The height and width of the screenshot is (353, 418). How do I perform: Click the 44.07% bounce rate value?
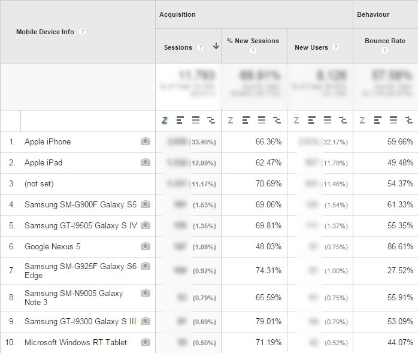[x=400, y=342]
